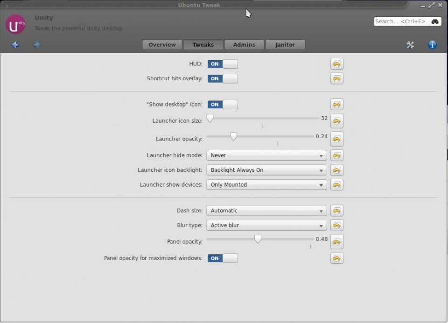Toggle the "Show desktop" icon switch
This screenshot has width=448, height=323.
[223, 105]
